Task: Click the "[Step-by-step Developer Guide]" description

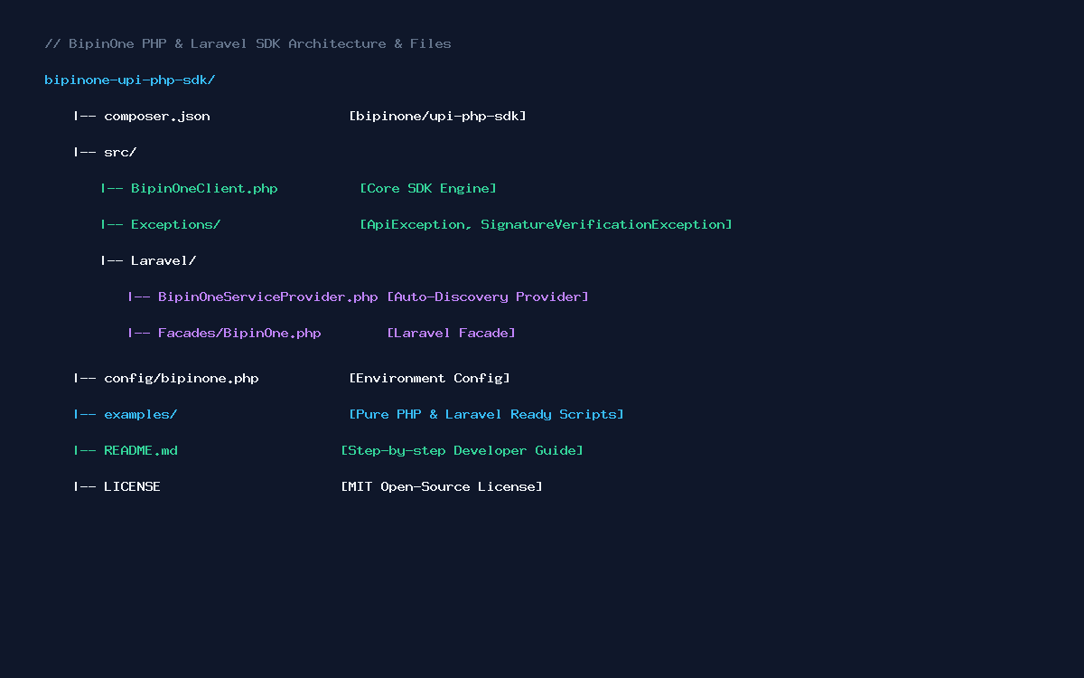Action: pos(462,450)
